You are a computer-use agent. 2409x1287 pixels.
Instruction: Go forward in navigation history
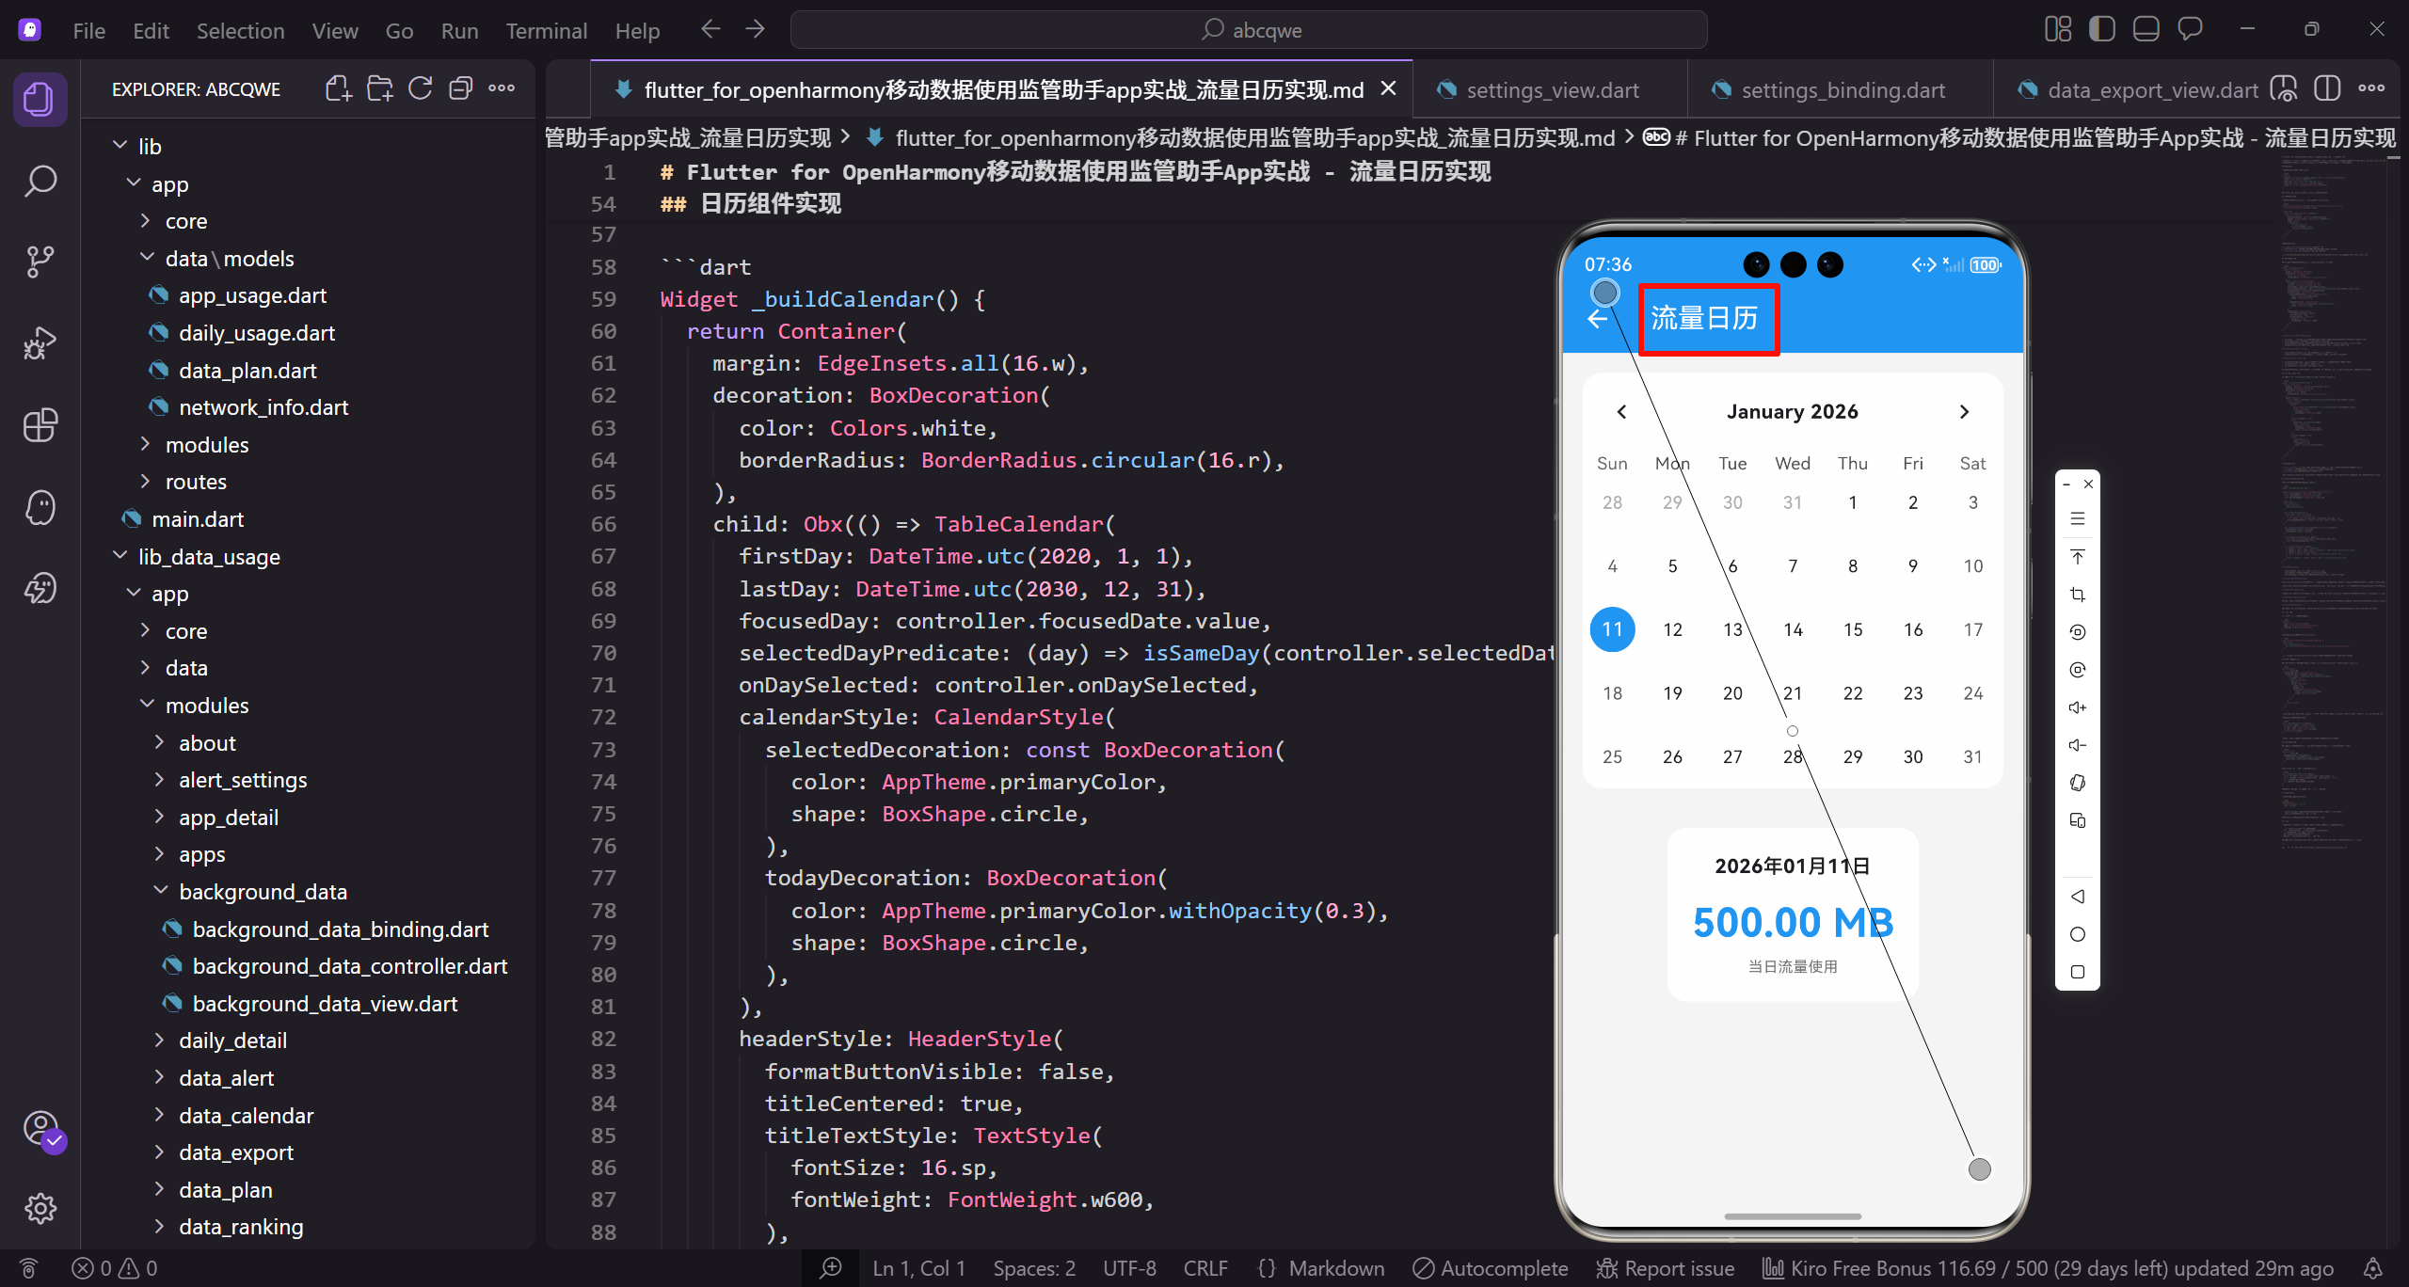pos(755,29)
